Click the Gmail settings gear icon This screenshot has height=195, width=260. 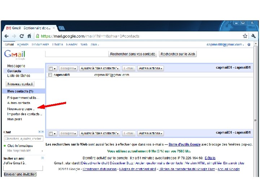pos(249,44)
